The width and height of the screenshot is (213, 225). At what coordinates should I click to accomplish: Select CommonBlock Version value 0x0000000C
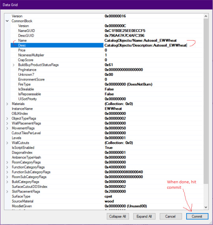115,26
